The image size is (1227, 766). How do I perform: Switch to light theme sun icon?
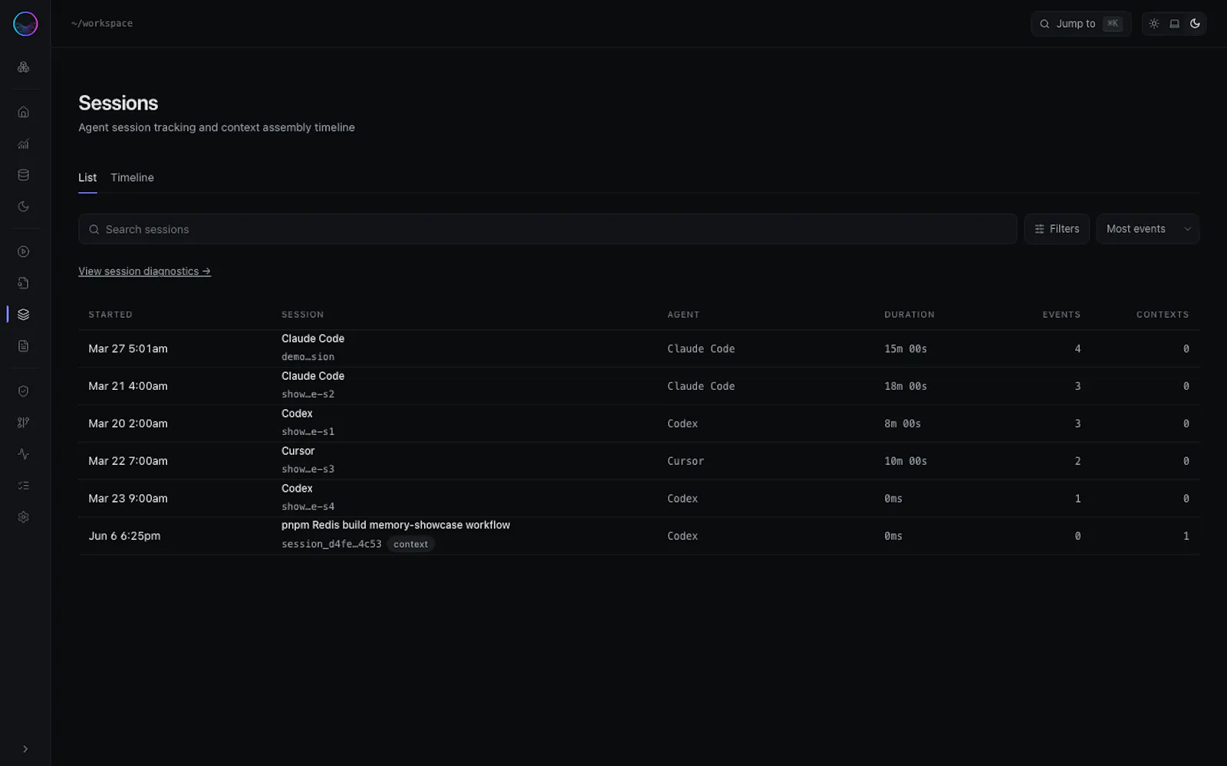click(x=1154, y=24)
